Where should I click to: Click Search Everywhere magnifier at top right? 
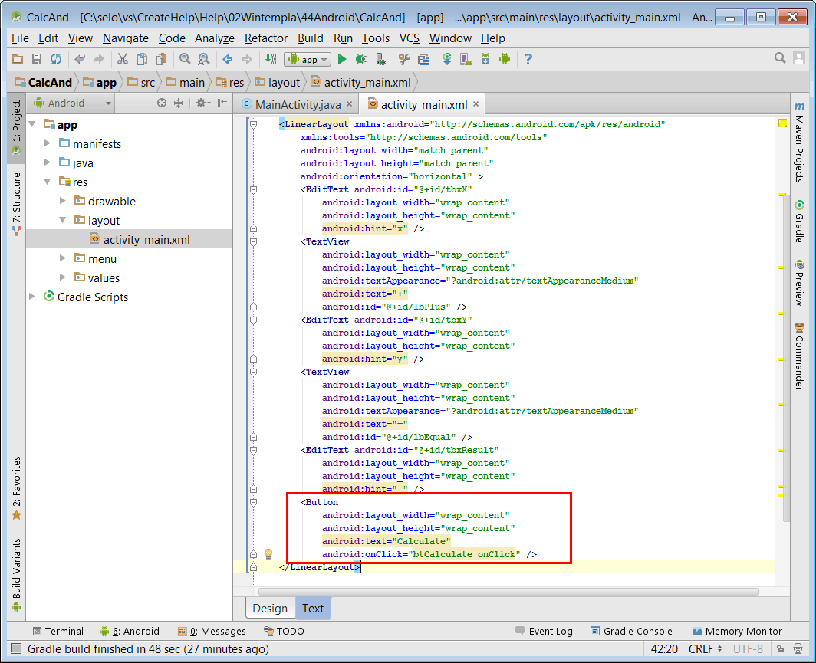[779, 58]
